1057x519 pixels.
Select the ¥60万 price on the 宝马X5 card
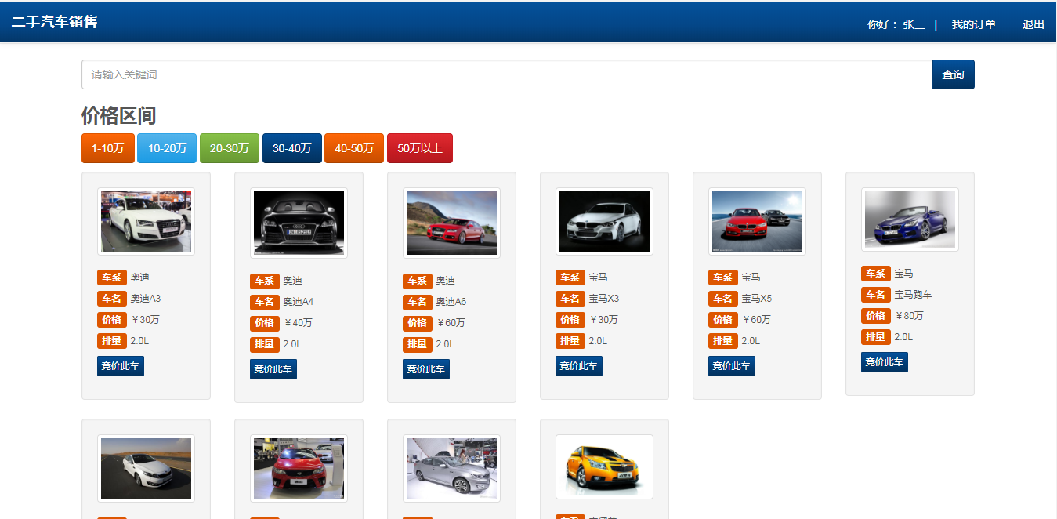click(x=756, y=320)
